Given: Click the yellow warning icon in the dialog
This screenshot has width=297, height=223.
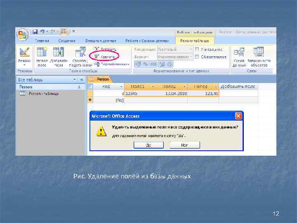Looking at the screenshot, I should click(101, 131).
